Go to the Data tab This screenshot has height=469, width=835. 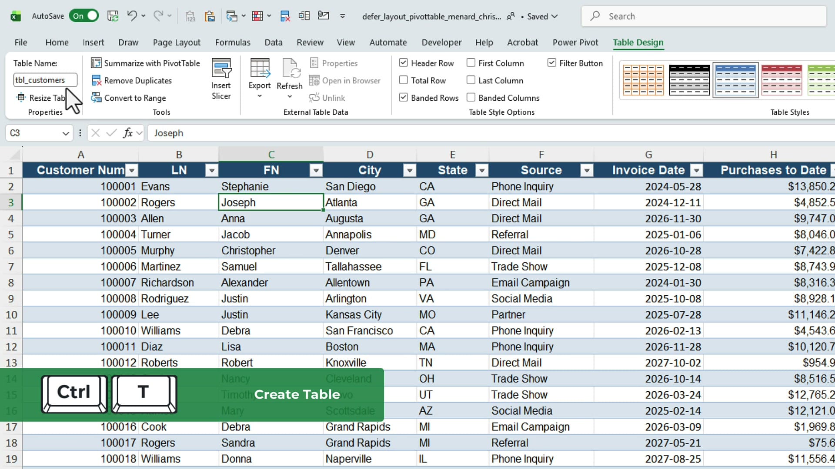point(274,42)
